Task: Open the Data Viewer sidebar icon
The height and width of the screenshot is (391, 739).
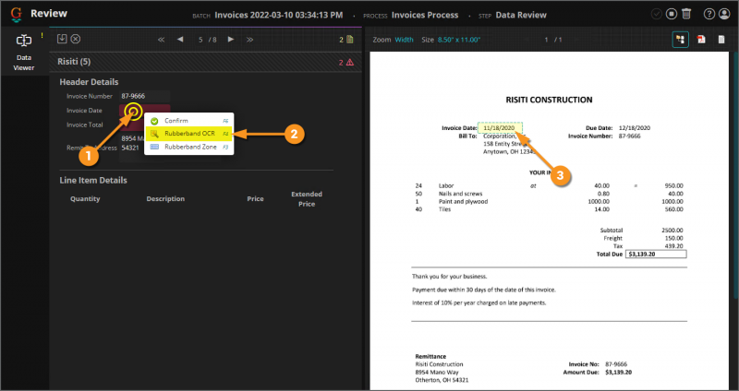Action: coord(24,52)
